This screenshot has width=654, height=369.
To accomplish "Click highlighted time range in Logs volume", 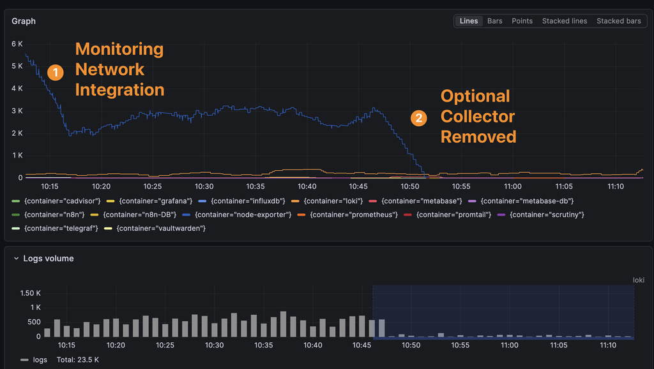I will click(x=503, y=312).
